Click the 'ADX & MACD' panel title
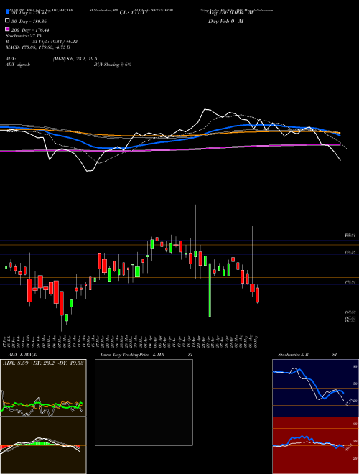 click(x=23, y=355)
